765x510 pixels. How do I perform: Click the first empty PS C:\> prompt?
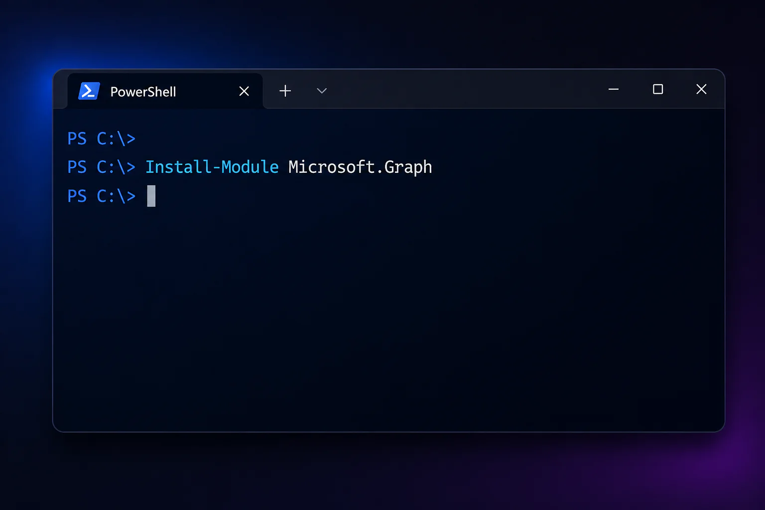point(102,138)
